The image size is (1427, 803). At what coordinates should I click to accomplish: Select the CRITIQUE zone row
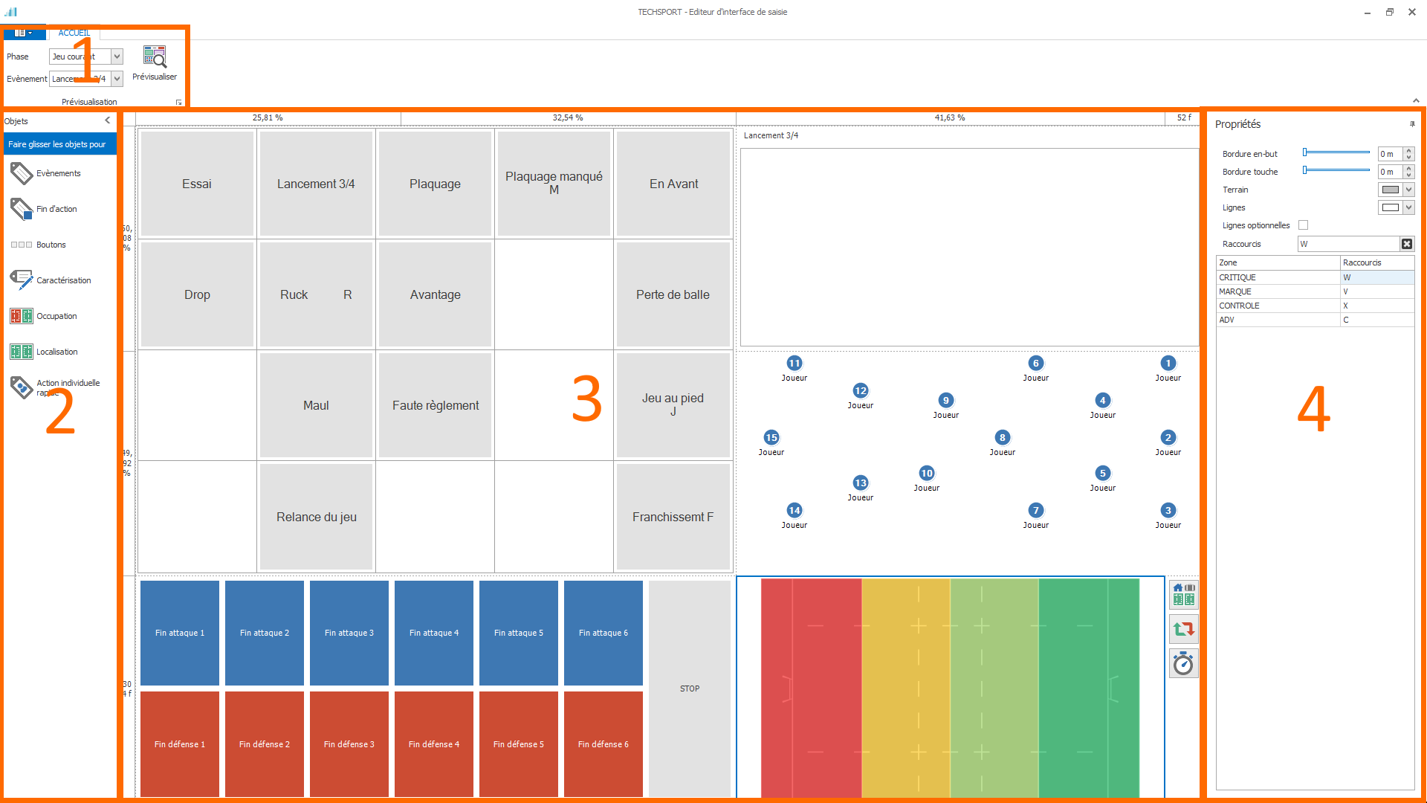(x=1315, y=277)
